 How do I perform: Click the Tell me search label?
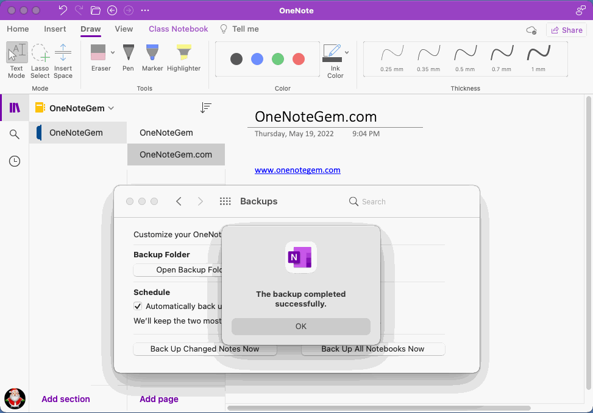246,29
